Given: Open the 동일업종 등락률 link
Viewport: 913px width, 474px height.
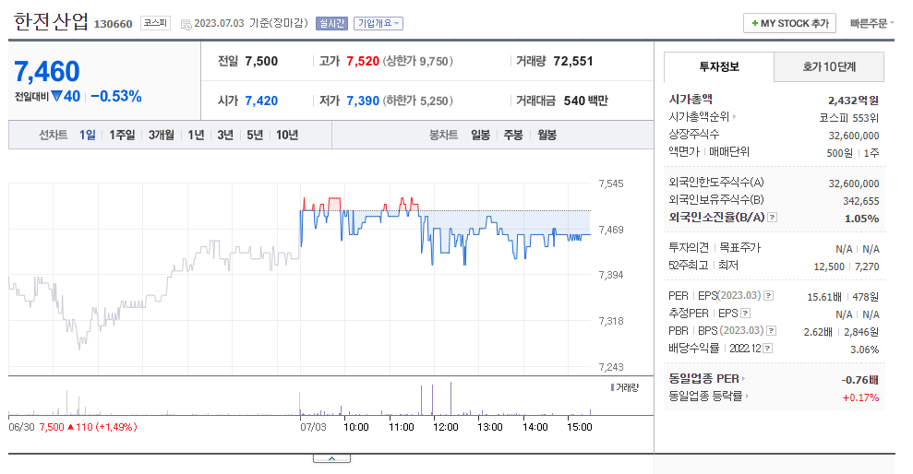Looking at the screenshot, I should [x=708, y=396].
